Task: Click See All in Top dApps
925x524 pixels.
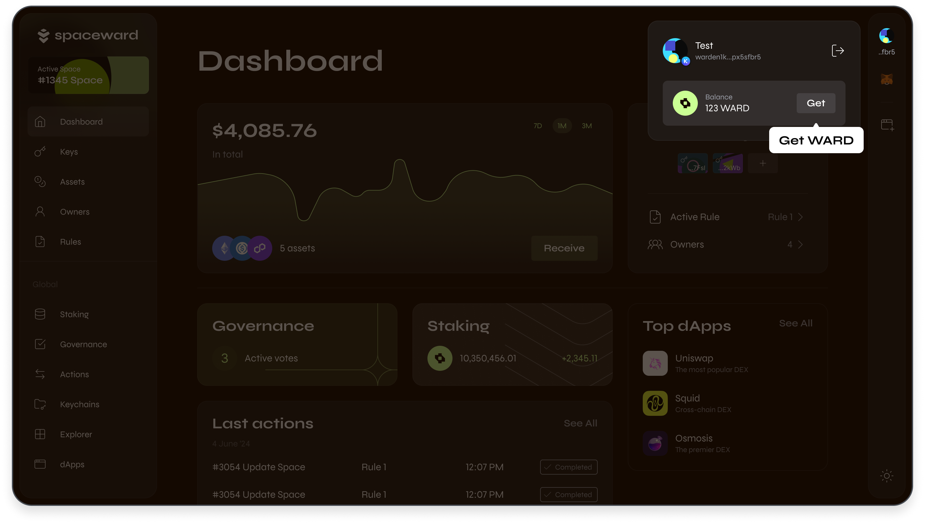Action: 795,323
